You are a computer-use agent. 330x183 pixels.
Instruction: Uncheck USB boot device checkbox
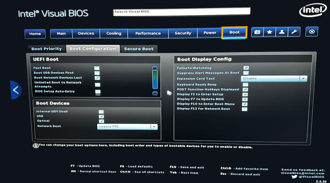101,116
